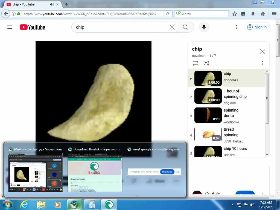This screenshot has width=280, height=210.
Task: Launch Internet Explorer from taskbar
Action: point(24,205)
